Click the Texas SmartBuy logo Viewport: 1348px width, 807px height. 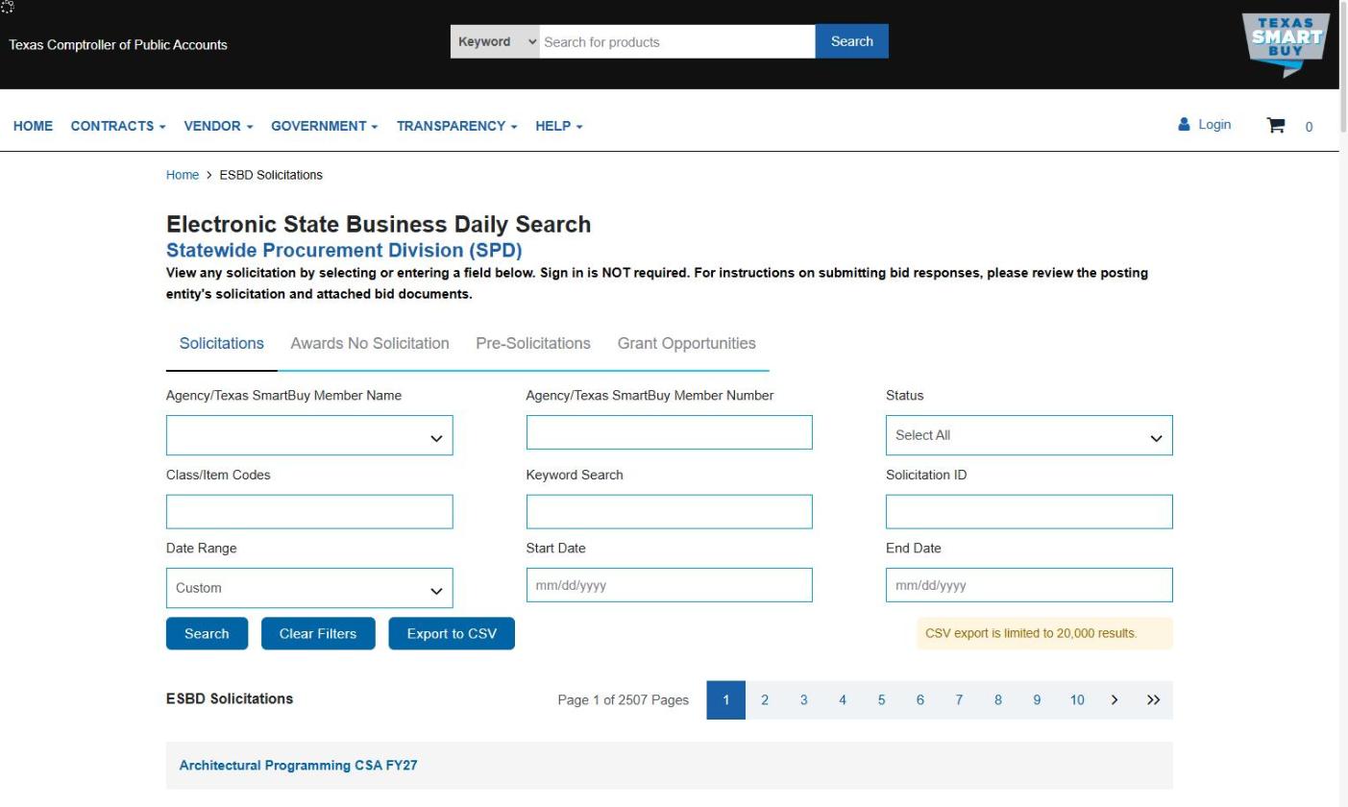coord(1286,45)
